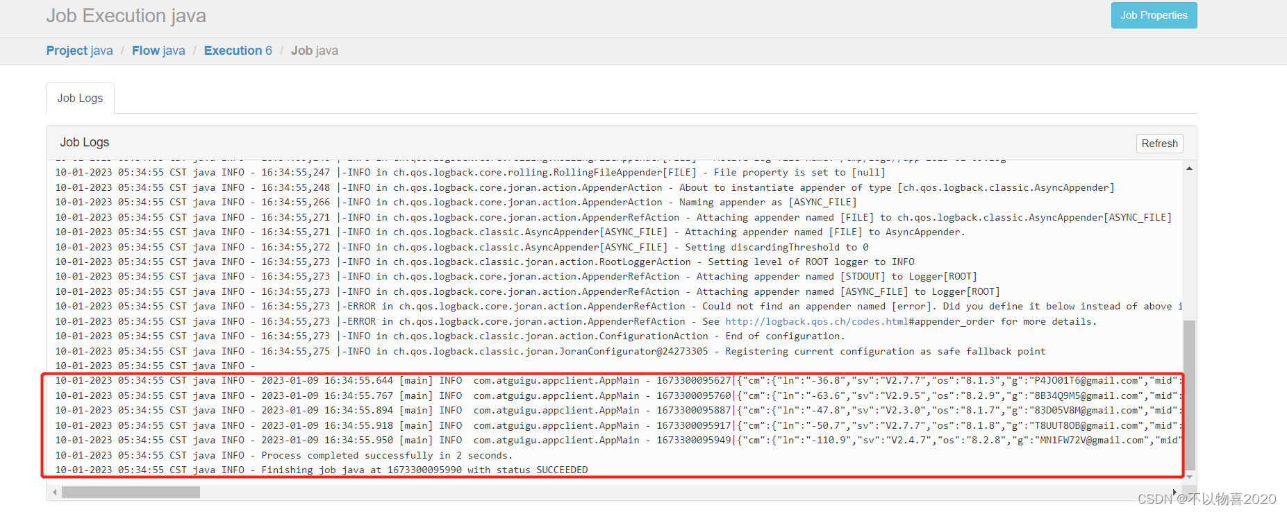This screenshot has width=1287, height=512.
Task: Click 'About to instantiate appender of type' line
Action: pos(585,187)
